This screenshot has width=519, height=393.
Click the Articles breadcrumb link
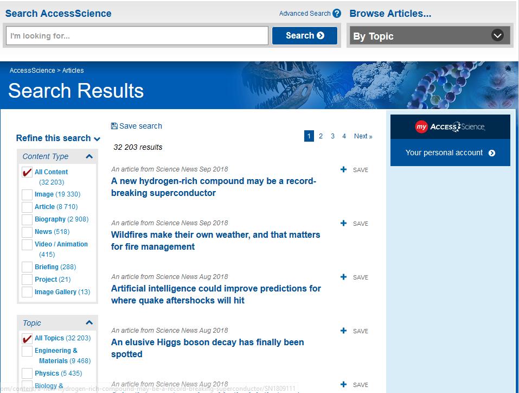tap(73, 70)
